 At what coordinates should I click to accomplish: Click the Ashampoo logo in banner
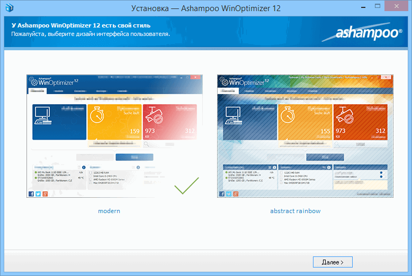[362, 33]
